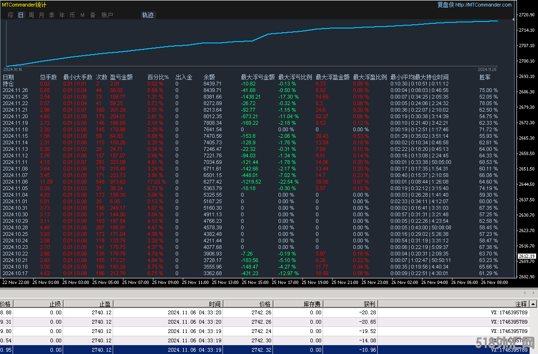The height and width of the screenshot is (354, 538).
Task: Toggle the 轨迹 track button
Action: coord(148,15)
